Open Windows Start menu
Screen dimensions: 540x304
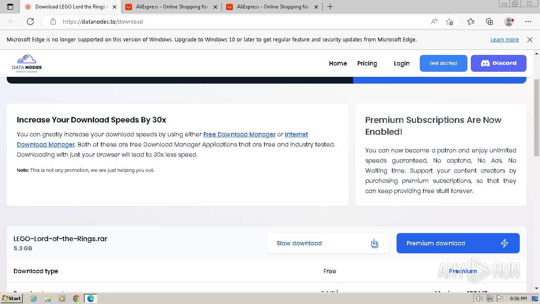coord(11,298)
